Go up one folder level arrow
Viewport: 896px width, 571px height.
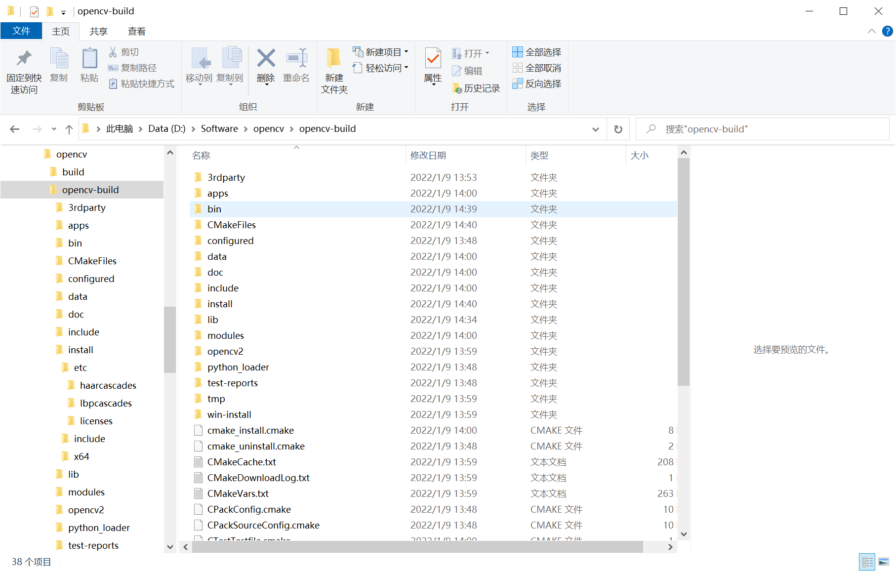point(69,129)
